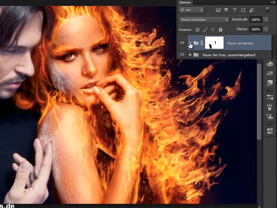Hide the Feuer verstärken group
Viewport: 277px width, 208px height.
coord(182,43)
